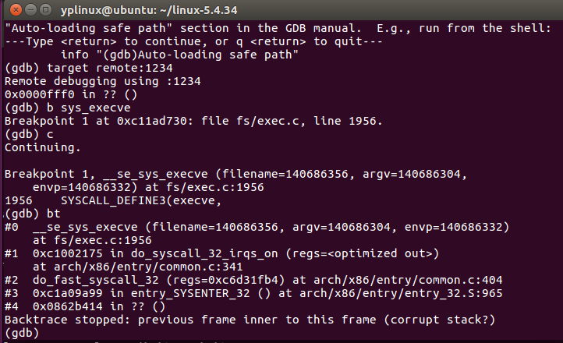Click the 'b sys_execve' command text
Image resolution: width=563 pixels, height=343 pixels.
[89, 108]
